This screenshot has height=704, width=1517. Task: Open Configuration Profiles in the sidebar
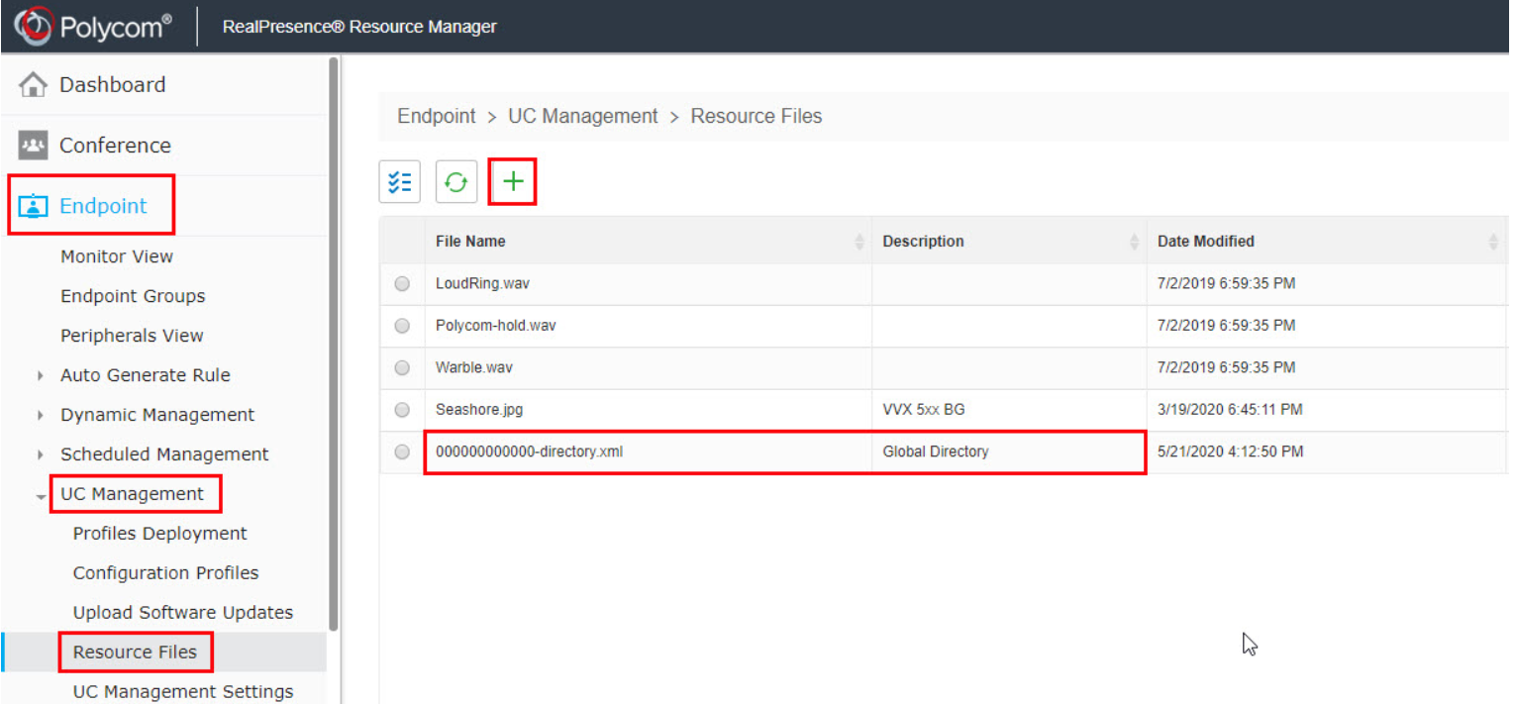click(x=165, y=572)
